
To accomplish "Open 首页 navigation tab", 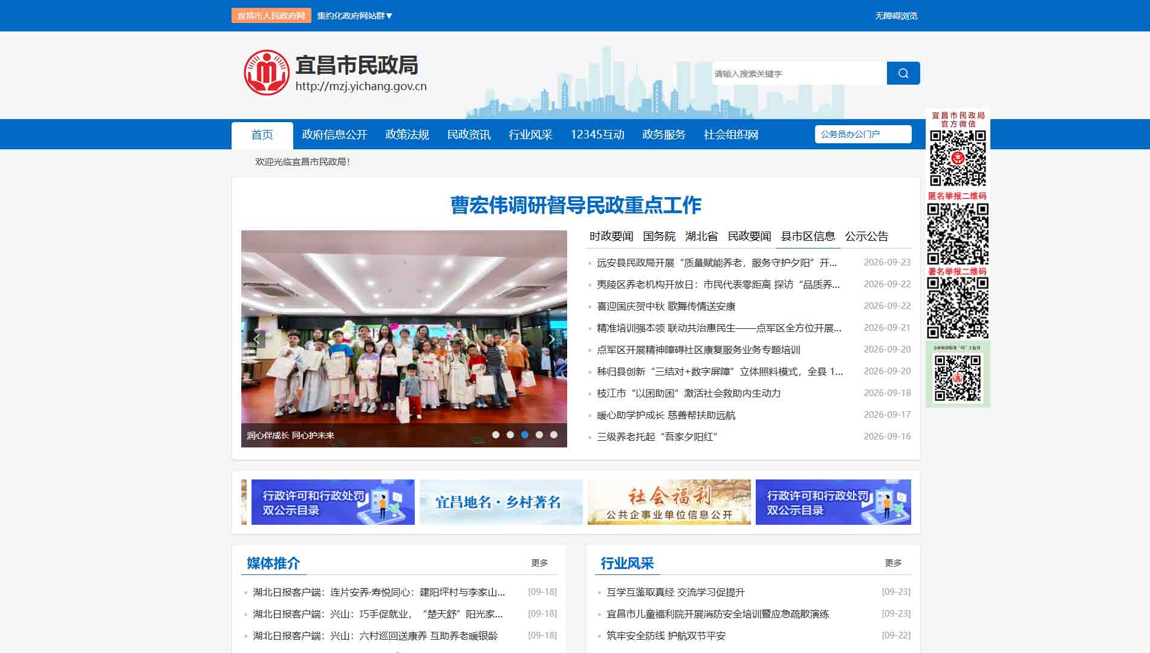I will (x=262, y=135).
